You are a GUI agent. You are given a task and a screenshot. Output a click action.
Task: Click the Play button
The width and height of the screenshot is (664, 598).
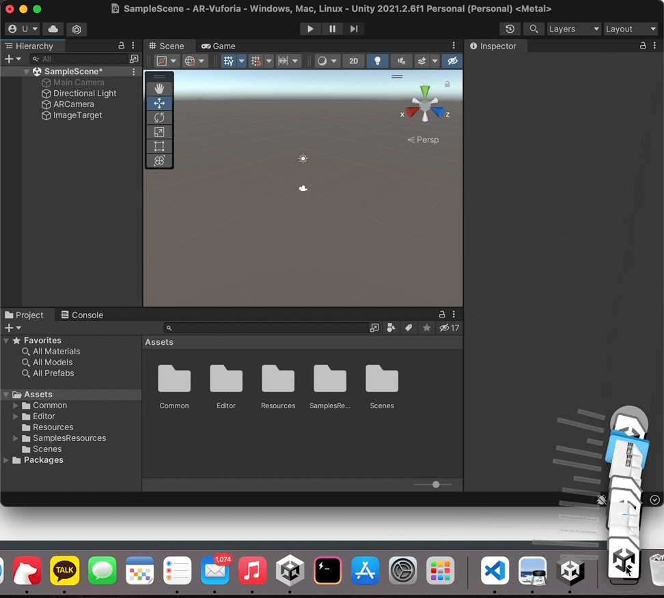coord(310,29)
